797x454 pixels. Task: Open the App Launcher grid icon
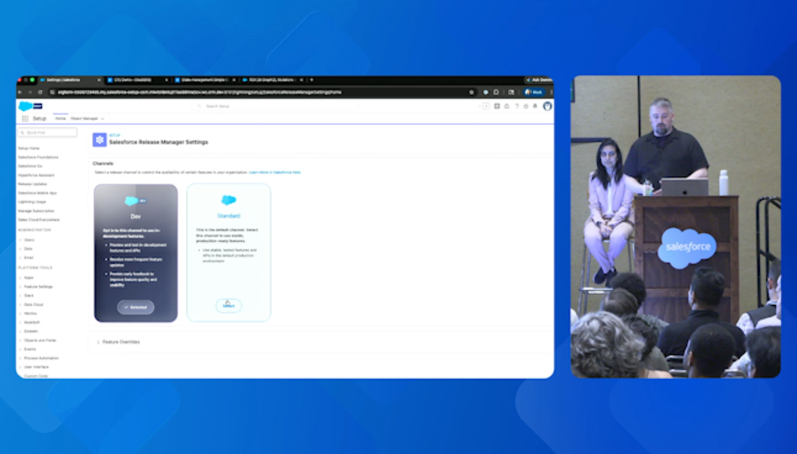point(24,118)
